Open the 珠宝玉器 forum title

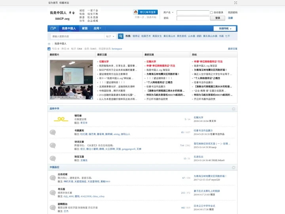(79, 157)
